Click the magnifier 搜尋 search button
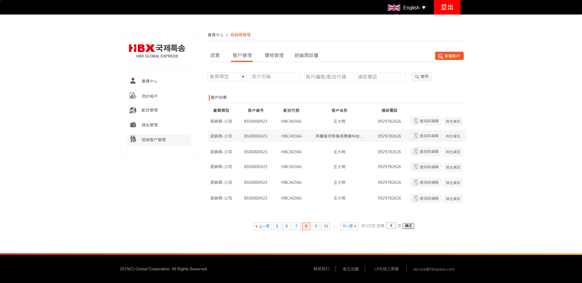The width and height of the screenshot is (582, 283). point(421,77)
